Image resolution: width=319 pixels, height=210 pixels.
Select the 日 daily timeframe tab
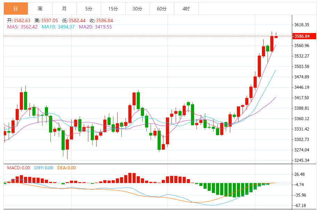click(x=16, y=9)
